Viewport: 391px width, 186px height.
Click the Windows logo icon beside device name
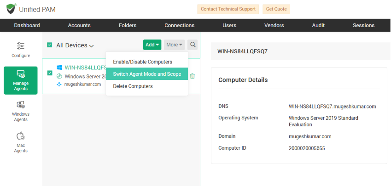tap(59, 68)
